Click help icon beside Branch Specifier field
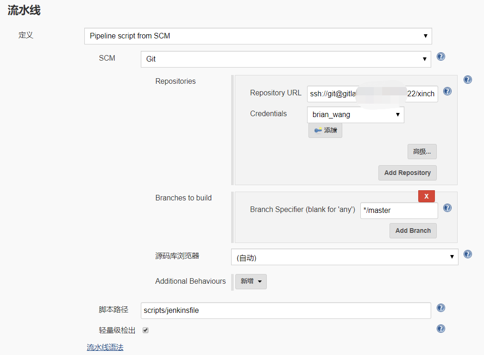This screenshot has width=484, height=355. (447, 208)
